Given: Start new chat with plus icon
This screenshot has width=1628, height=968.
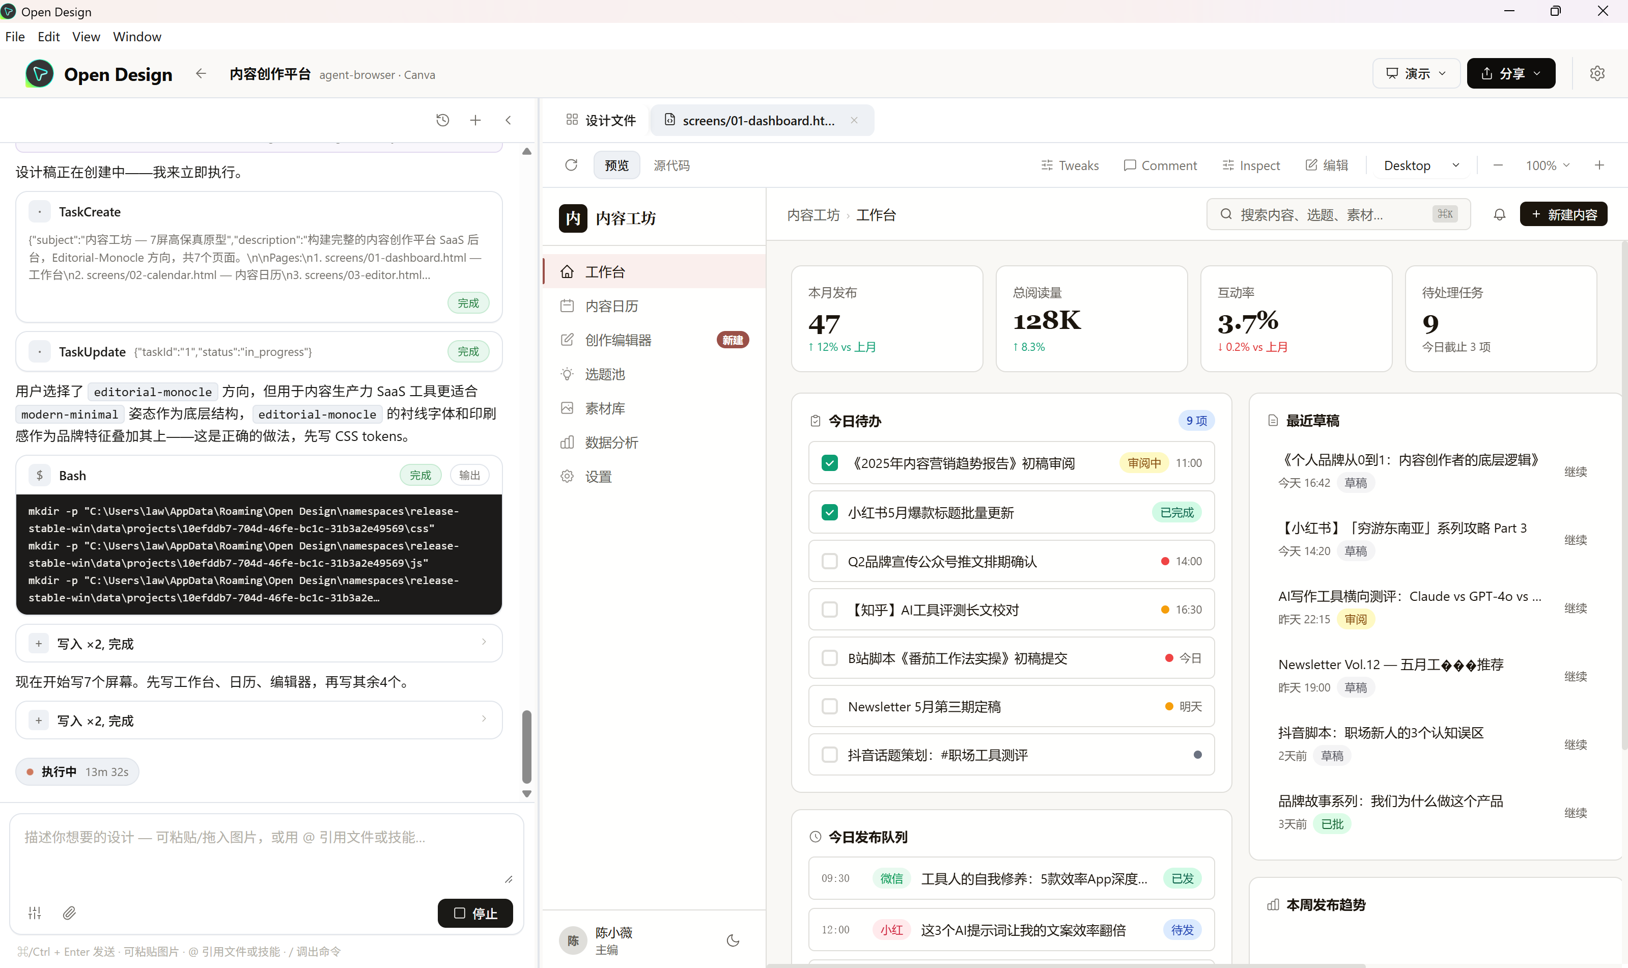Looking at the screenshot, I should tap(475, 120).
